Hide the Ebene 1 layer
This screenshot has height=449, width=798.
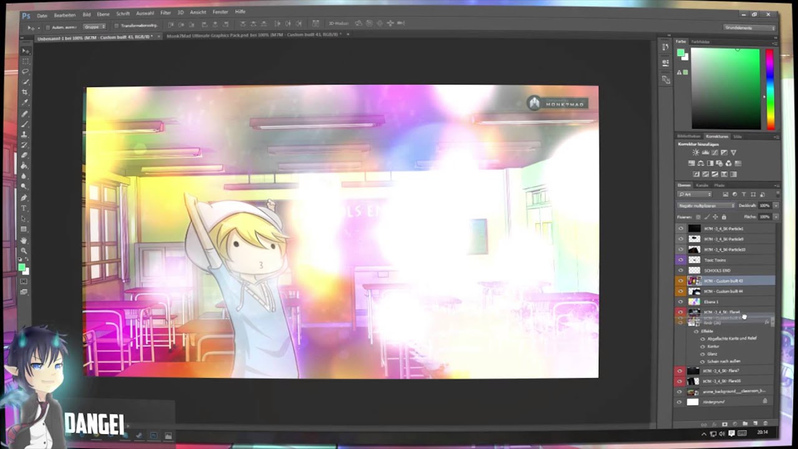pos(681,302)
